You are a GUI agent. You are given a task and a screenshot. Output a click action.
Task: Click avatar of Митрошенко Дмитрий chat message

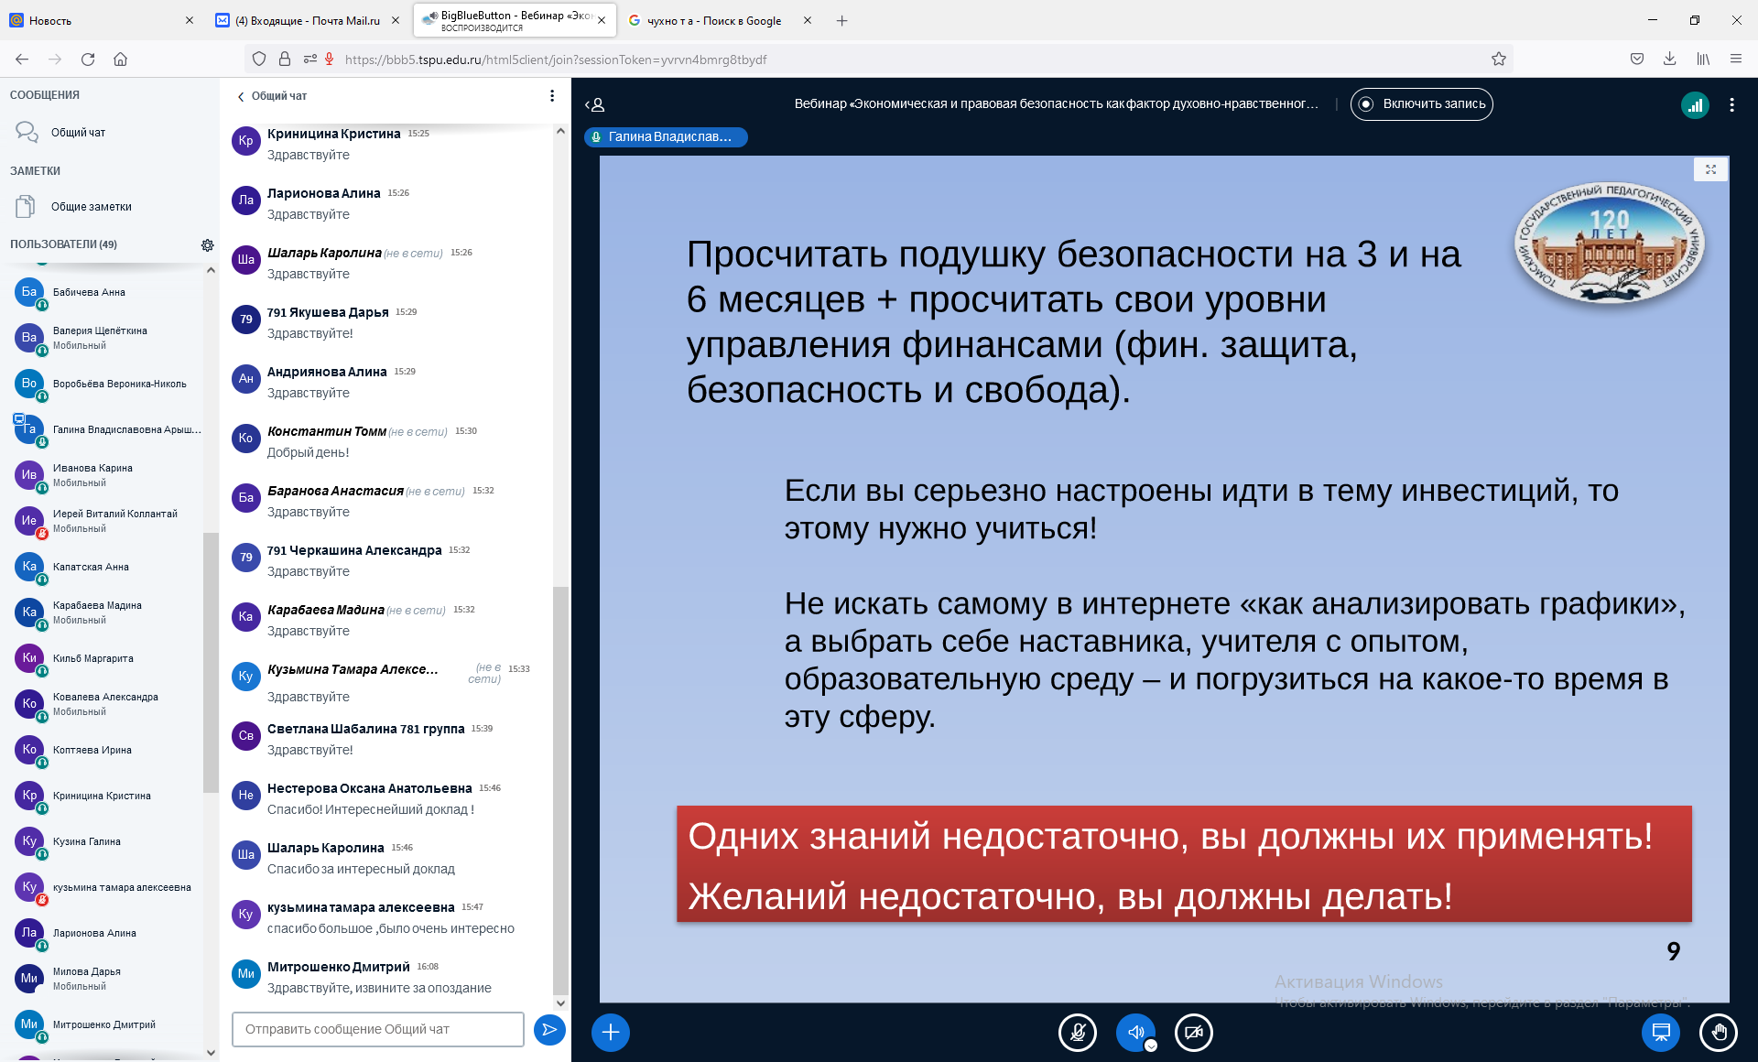coord(245,973)
